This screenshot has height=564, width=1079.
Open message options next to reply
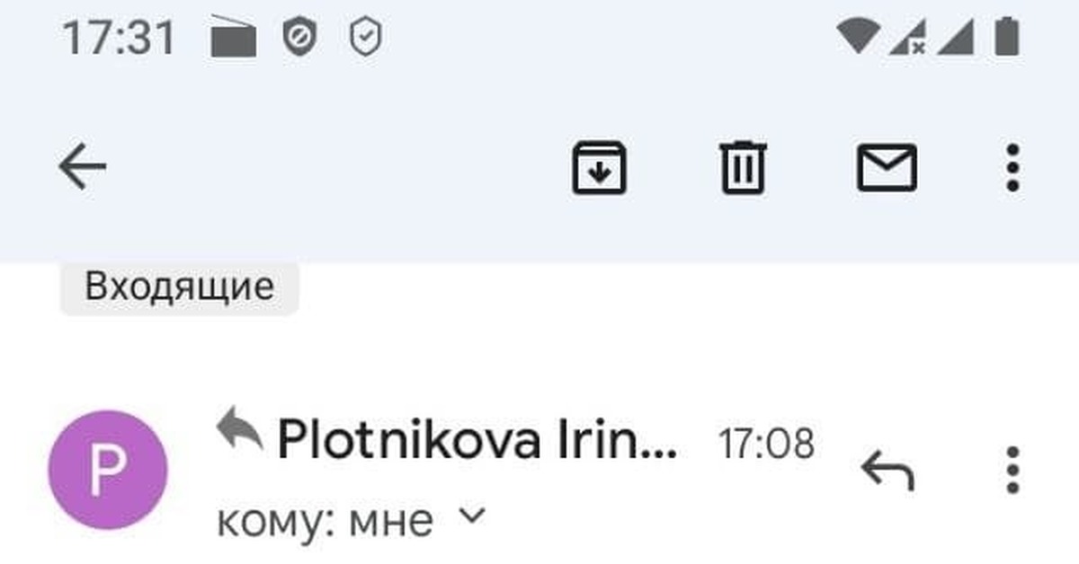pos(1012,469)
